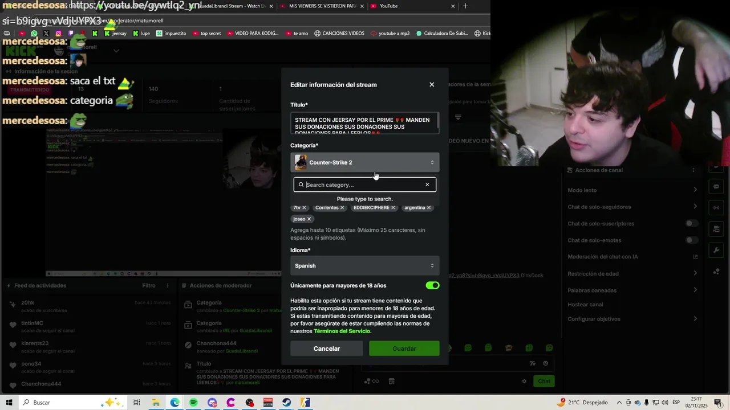The height and width of the screenshot is (410, 730).
Task: Click the stream Título text area
Action: pos(365,123)
